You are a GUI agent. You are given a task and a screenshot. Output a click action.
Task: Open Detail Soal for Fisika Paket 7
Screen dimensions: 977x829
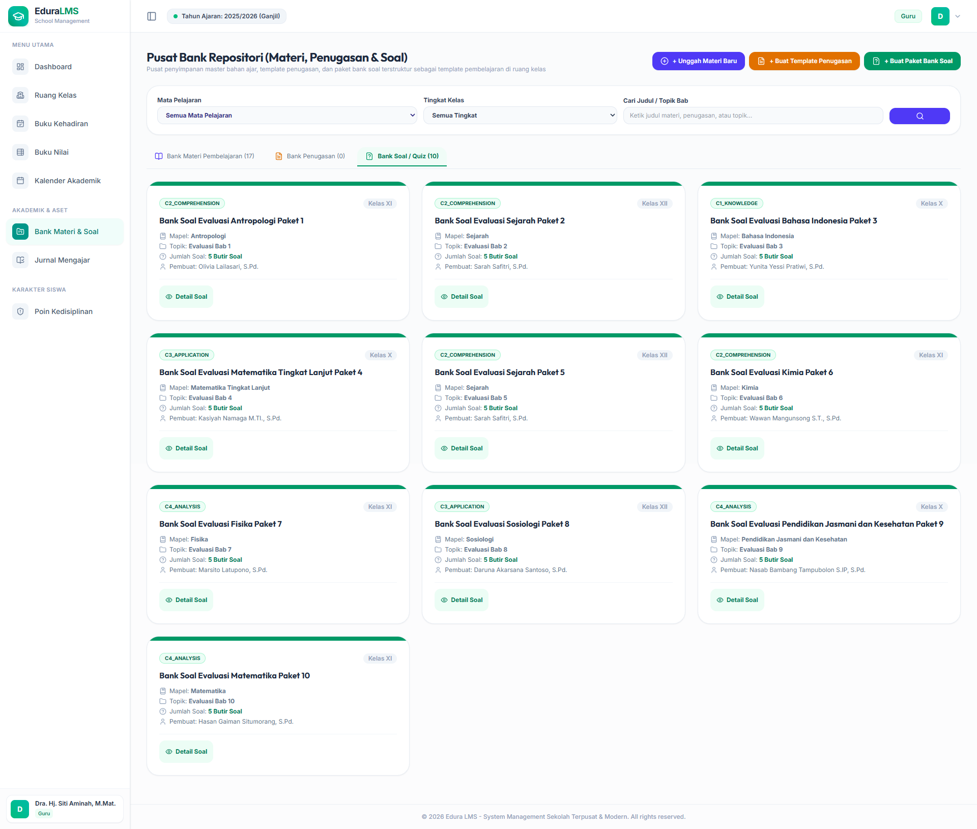(x=186, y=600)
